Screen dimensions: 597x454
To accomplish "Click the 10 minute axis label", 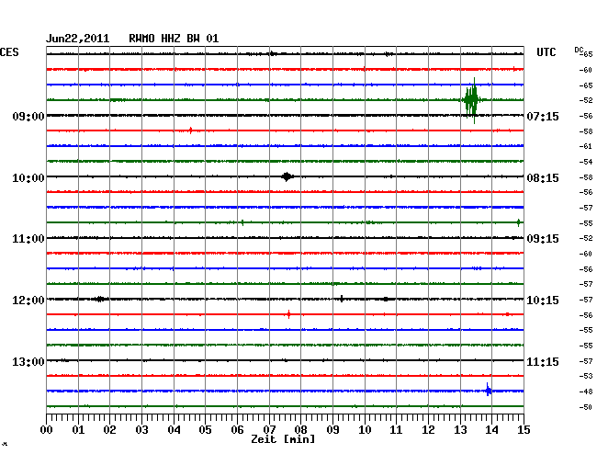I will pyautogui.click(x=365, y=430).
